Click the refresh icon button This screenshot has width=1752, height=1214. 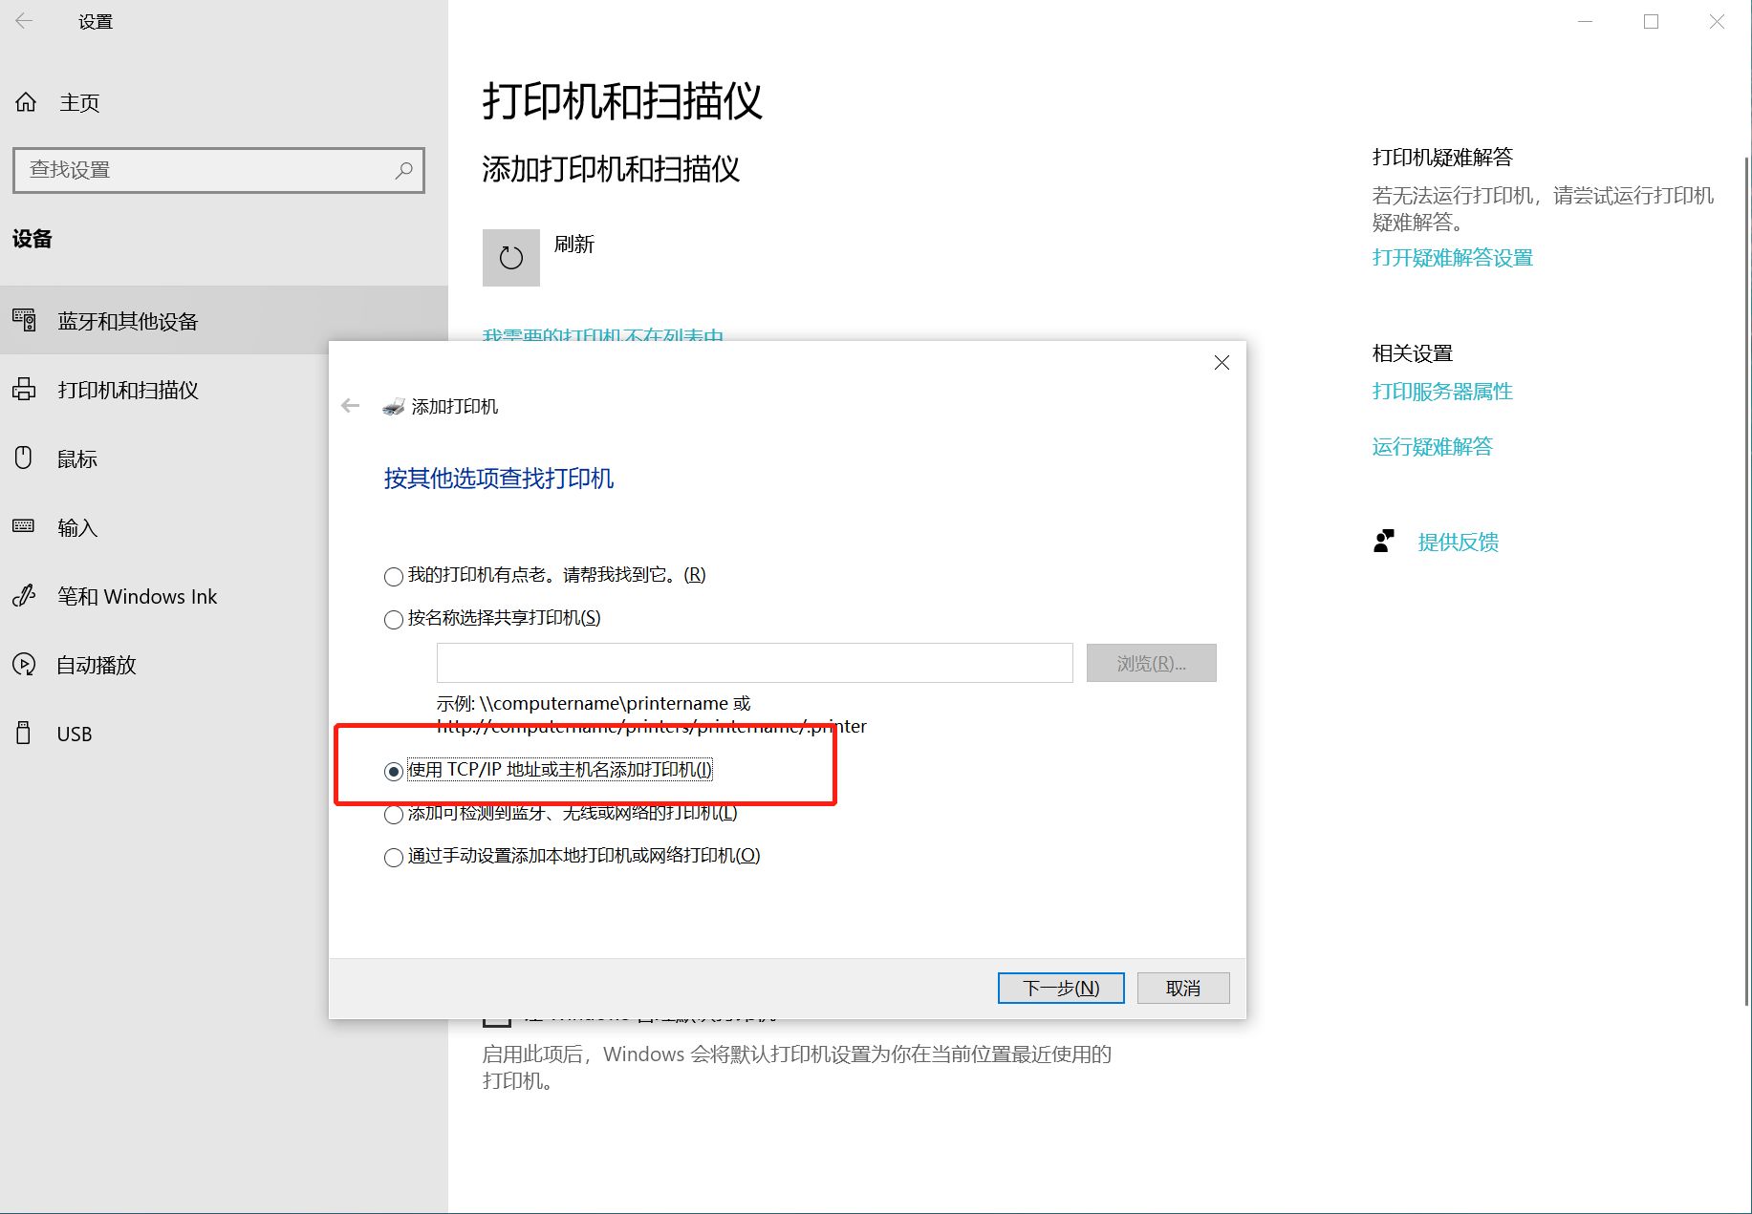[x=510, y=258]
